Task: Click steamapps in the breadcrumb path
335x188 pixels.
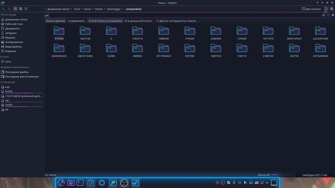Action: pos(114,9)
